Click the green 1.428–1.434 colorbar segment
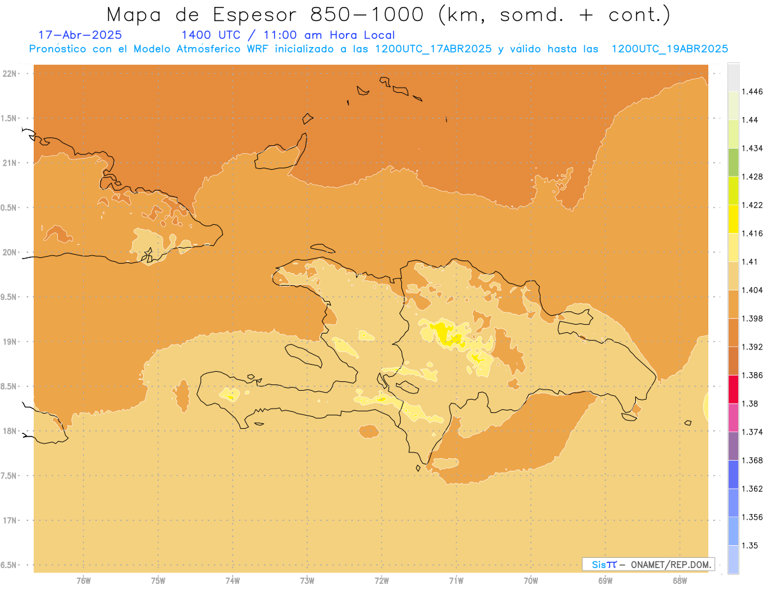The height and width of the screenshot is (589, 763). pyautogui.click(x=733, y=162)
